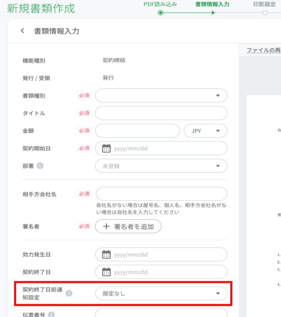Click the 伝票番号 input field

point(161,313)
